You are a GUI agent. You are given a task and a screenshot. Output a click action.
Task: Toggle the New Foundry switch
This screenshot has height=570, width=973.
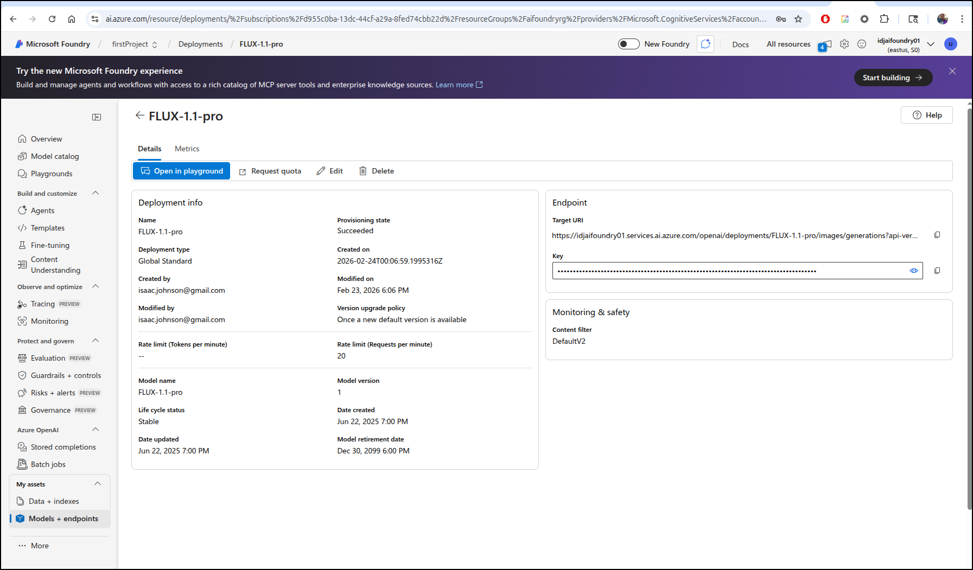click(628, 44)
